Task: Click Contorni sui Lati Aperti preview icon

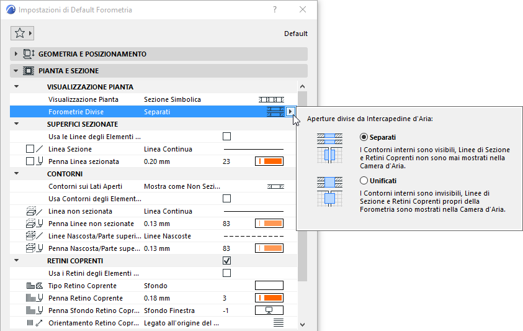Action: pyautogui.click(x=275, y=186)
